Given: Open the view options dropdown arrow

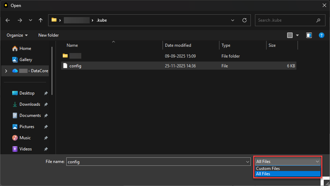Looking at the screenshot, I should coord(298,35).
